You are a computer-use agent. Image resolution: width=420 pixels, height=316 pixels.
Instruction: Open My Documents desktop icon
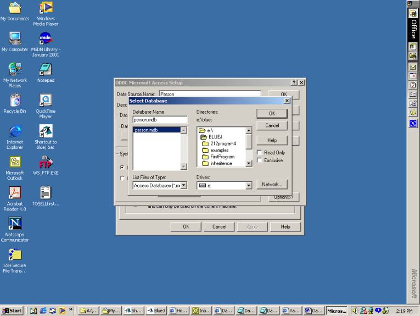click(15, 11)
